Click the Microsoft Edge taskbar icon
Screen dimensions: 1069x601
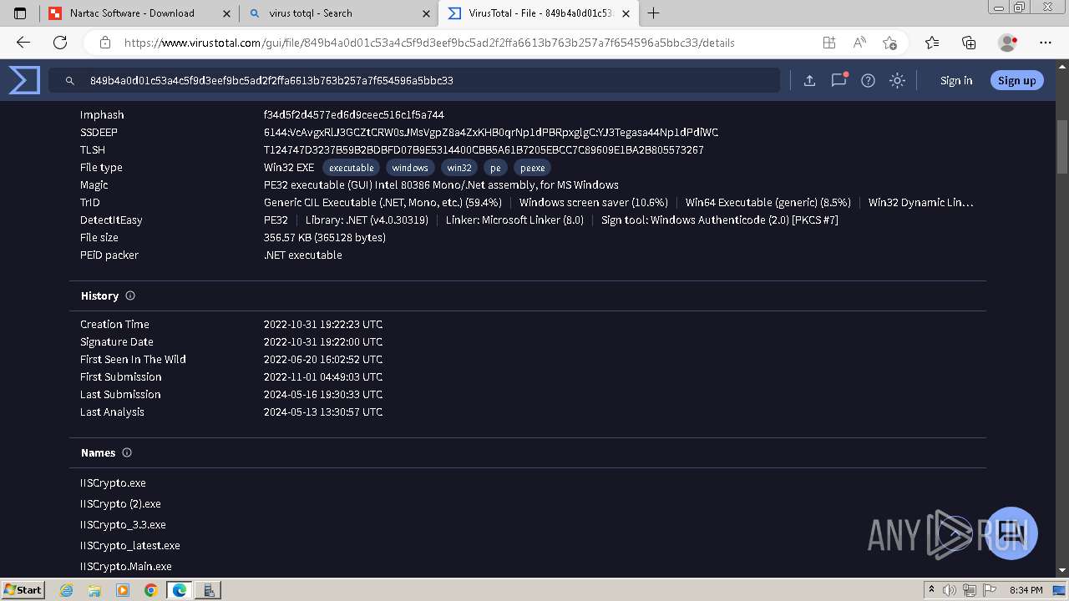point(179,590)
